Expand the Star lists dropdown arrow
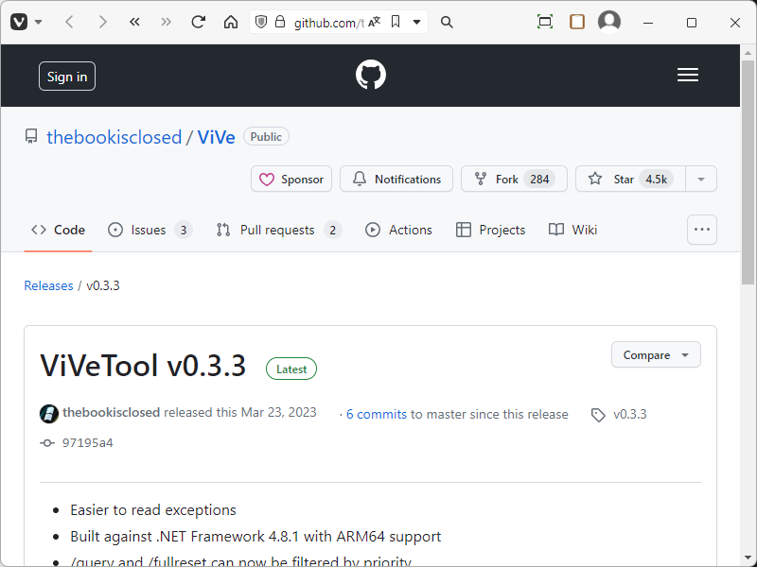The image size is (757, 567). (x=701, y=179)
